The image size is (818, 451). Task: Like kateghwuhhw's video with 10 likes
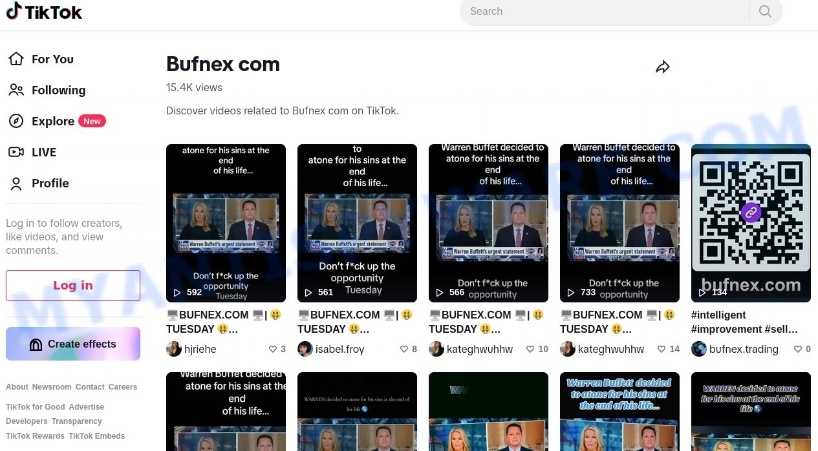click(x=531, y=349)
